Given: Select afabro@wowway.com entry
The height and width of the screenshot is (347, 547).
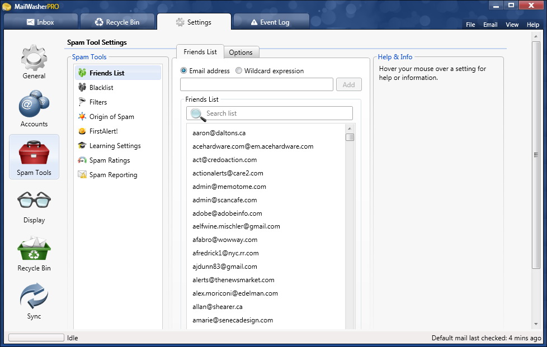Looking at the screenshot, I should coord(225,240).
